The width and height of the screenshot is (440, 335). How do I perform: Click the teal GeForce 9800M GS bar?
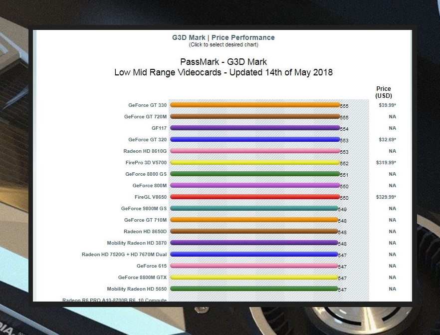(x=254, y=209)
